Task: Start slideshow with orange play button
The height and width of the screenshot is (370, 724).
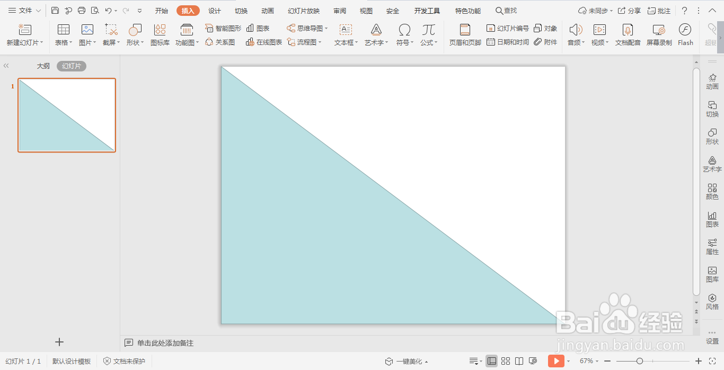Action: (x=556, y=361)
